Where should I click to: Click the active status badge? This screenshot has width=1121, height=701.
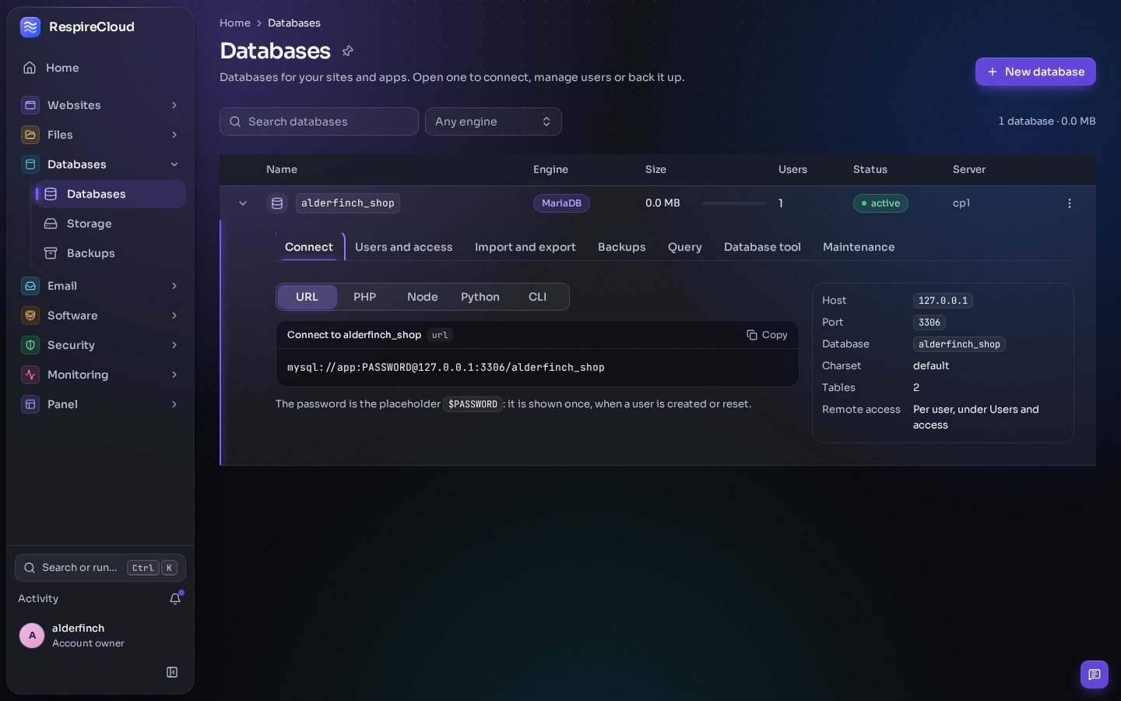880,203
